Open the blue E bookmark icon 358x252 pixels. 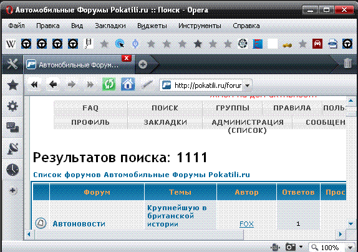(x=258, y=44)
